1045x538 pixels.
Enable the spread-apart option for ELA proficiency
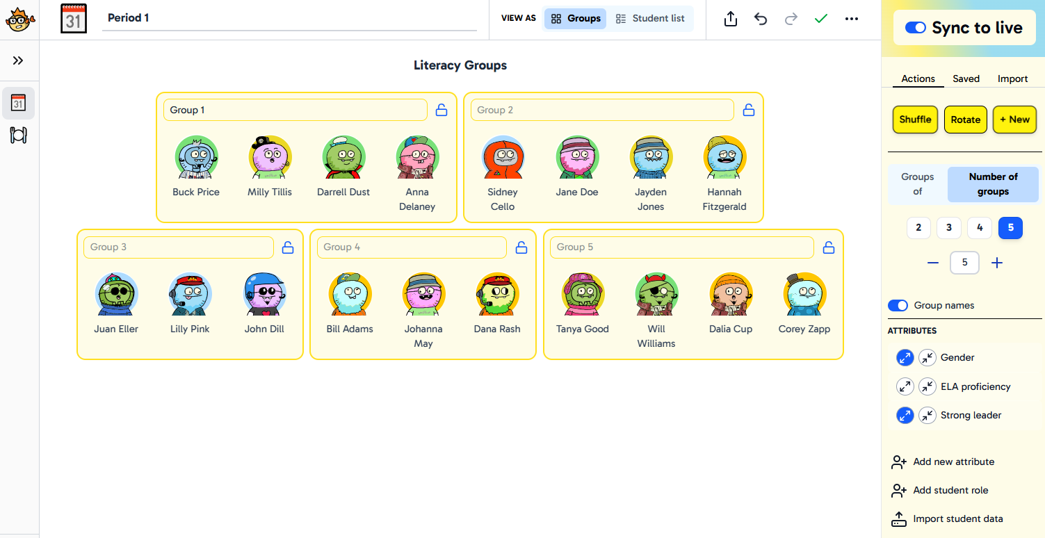905,386
